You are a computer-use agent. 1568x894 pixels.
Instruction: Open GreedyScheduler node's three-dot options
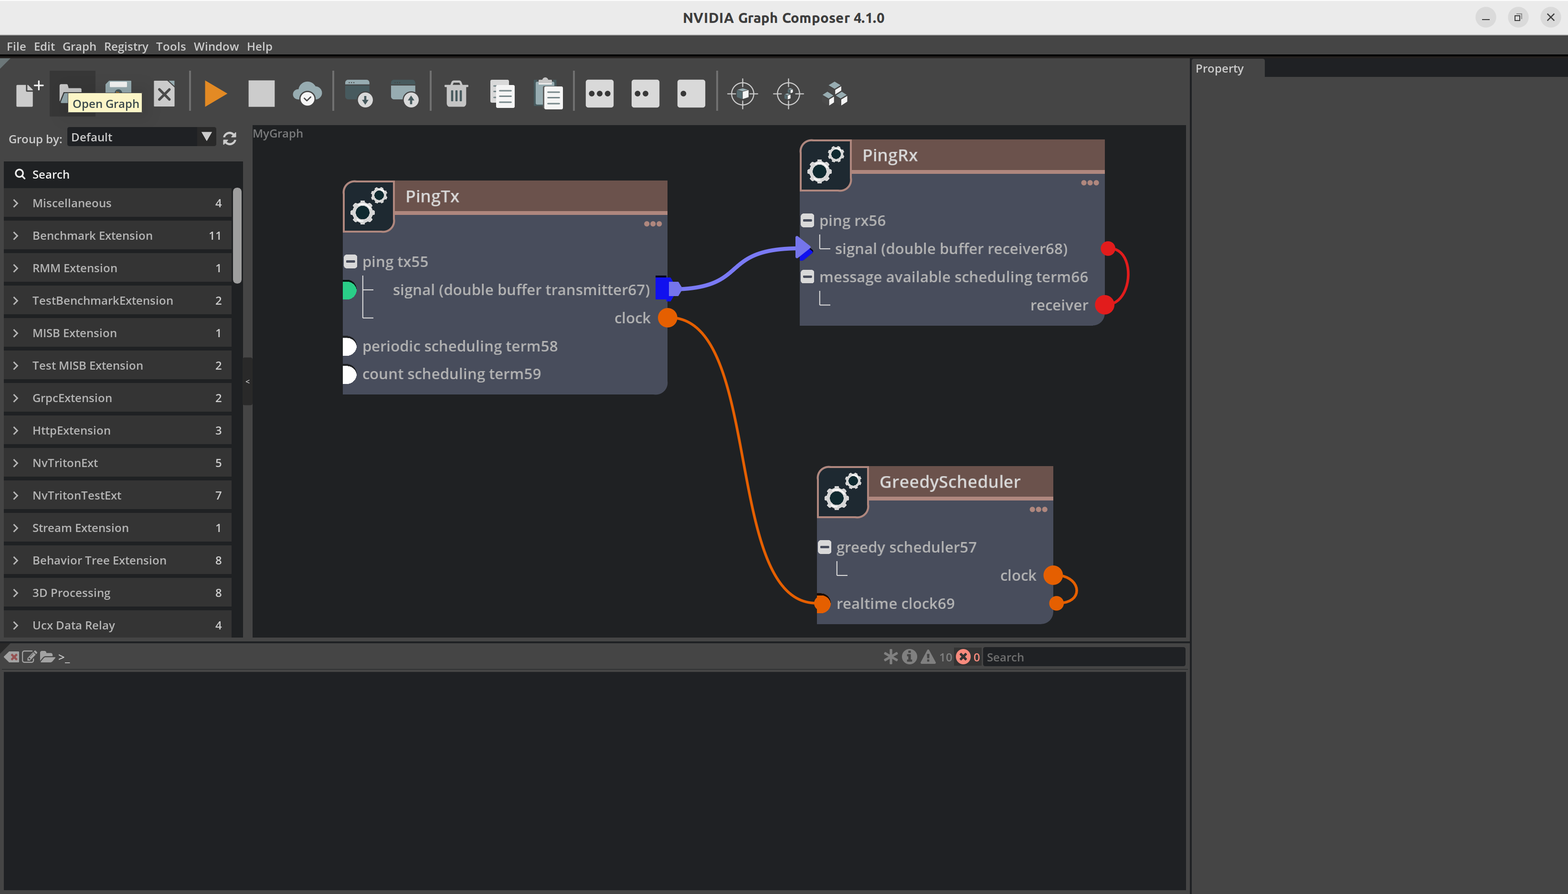coord(1038,510)
